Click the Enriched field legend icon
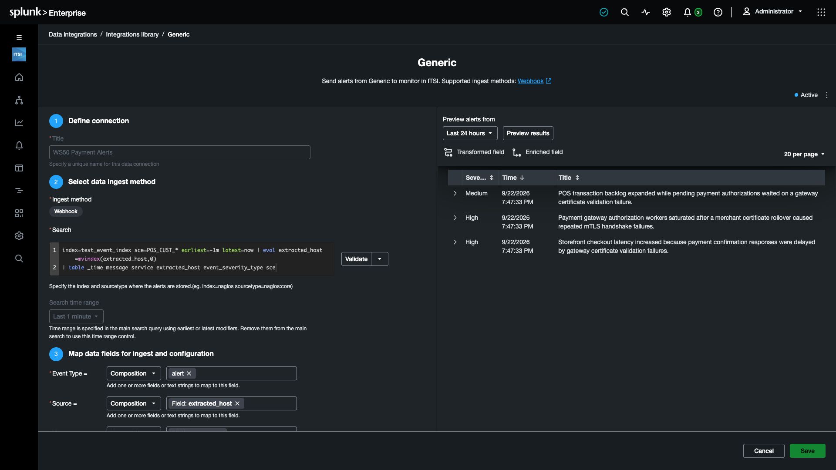The image size is (836, 470). click(x=516, y=152)
